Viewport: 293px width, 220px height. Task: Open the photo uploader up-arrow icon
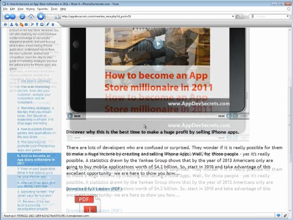(x=53, y=24)
